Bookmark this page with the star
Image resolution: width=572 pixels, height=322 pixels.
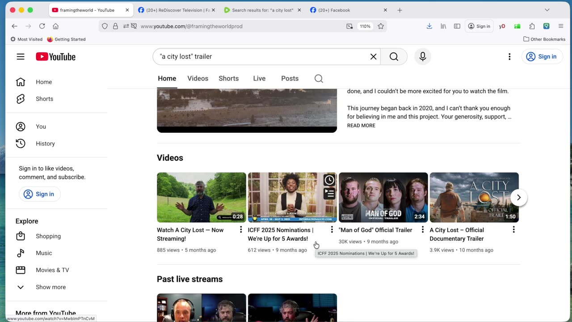coord(381,26)
